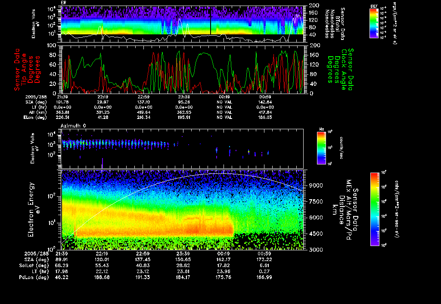Click the red "Tip Angle" axis label

coord(24,69)
